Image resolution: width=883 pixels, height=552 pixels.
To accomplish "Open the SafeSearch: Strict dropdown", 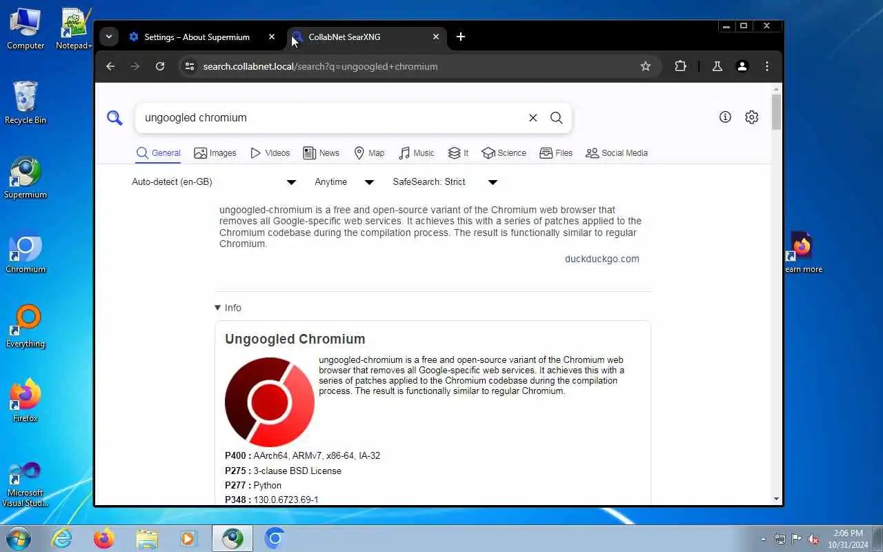I will (x=445, y=182).
